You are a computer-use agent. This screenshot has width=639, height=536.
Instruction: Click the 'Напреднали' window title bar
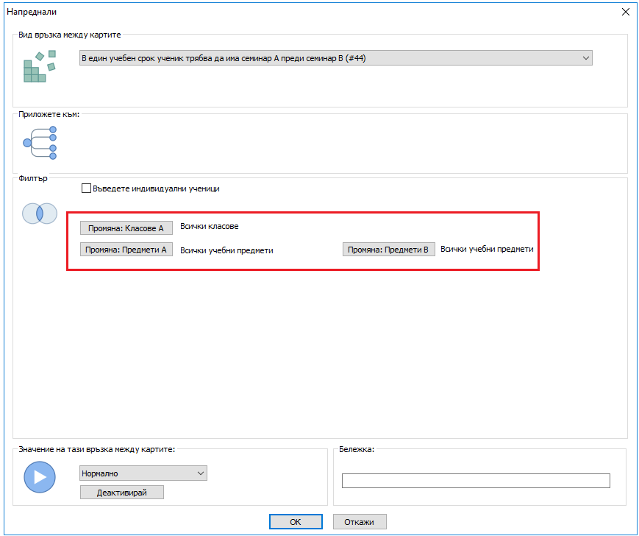click(294, 12)
